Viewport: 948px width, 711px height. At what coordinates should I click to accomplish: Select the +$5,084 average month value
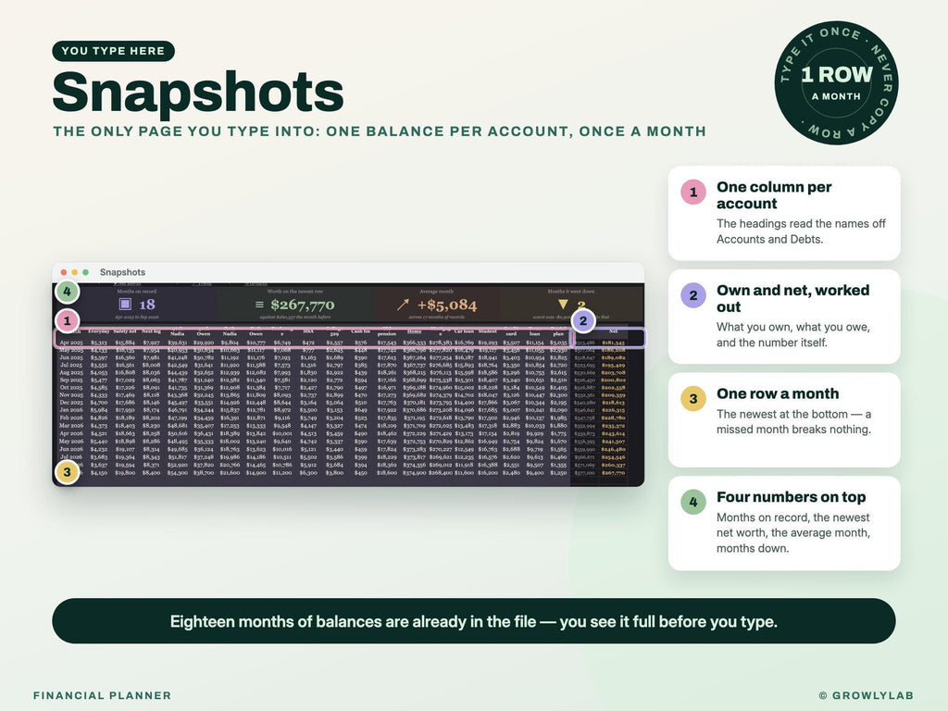[447, 305]
